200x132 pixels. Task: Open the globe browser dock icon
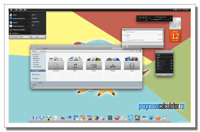[x=35, y=118]
